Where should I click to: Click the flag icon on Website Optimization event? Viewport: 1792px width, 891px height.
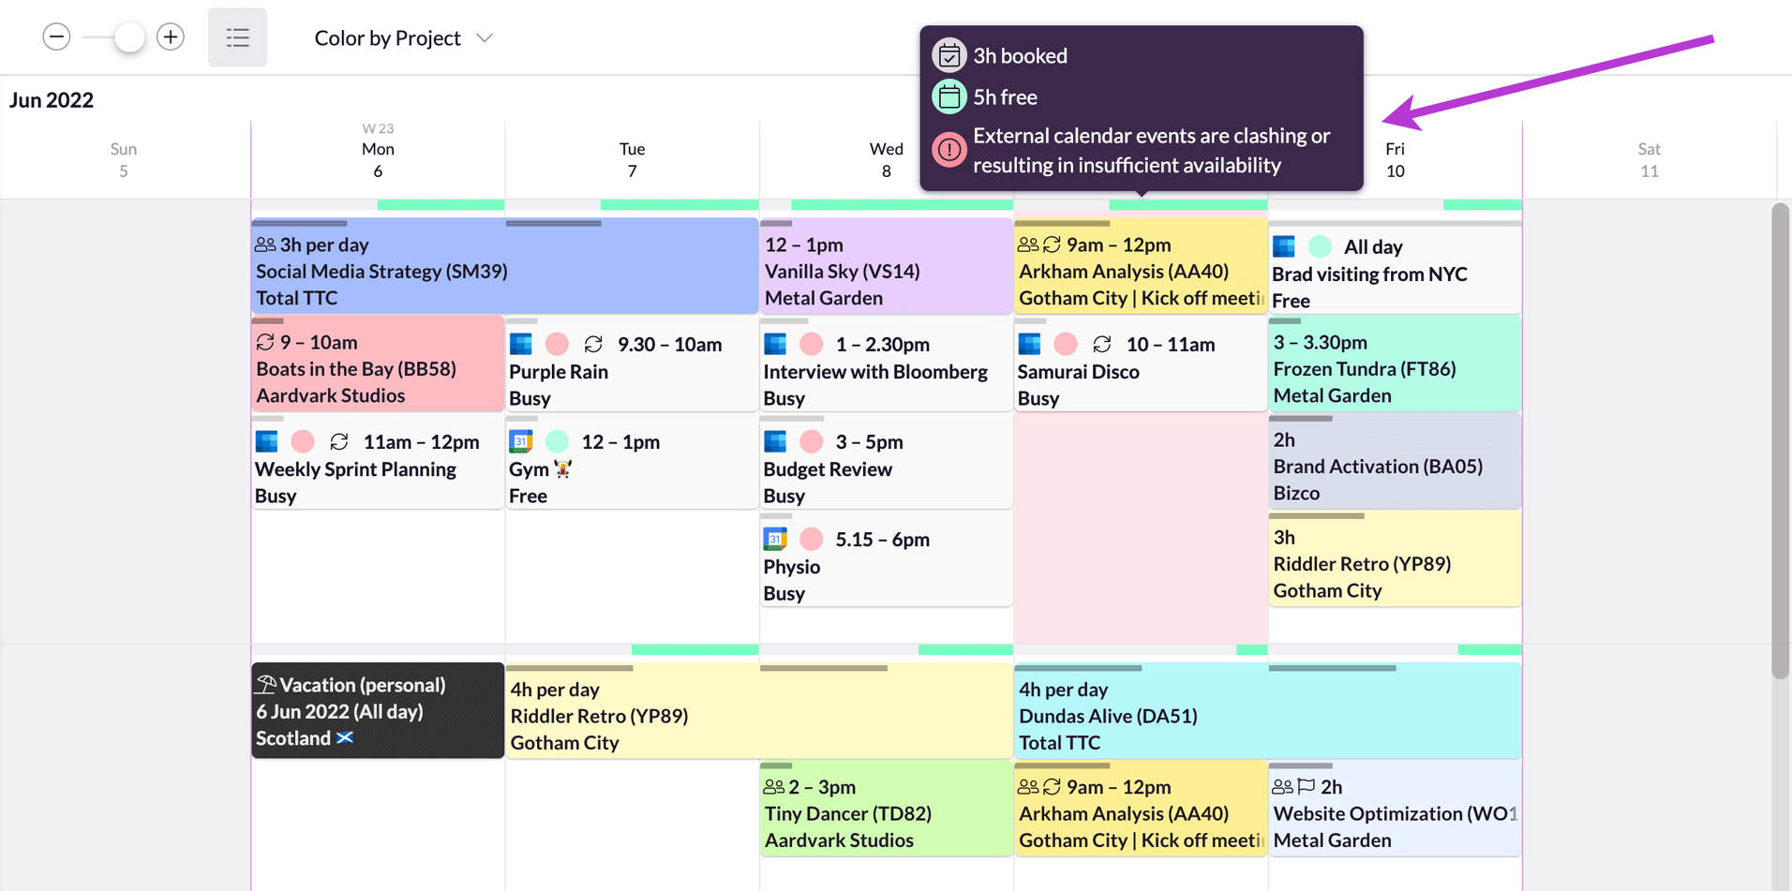[x=1305, y=786]
